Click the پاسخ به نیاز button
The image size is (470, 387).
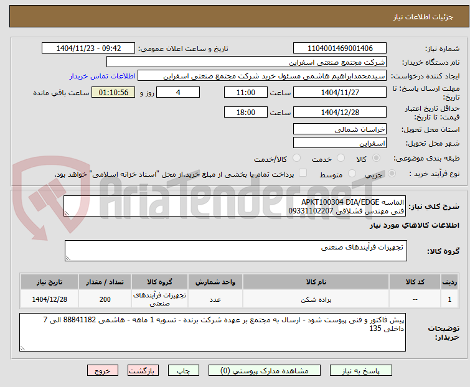[361, 371]
